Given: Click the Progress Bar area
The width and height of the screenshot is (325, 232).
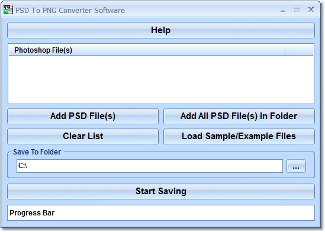Looking at the screenshot, I should tap(161, 212).
